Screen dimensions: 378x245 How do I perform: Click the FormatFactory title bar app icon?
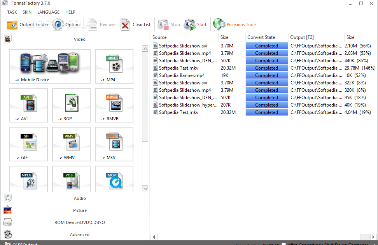(x=5, y=3)
